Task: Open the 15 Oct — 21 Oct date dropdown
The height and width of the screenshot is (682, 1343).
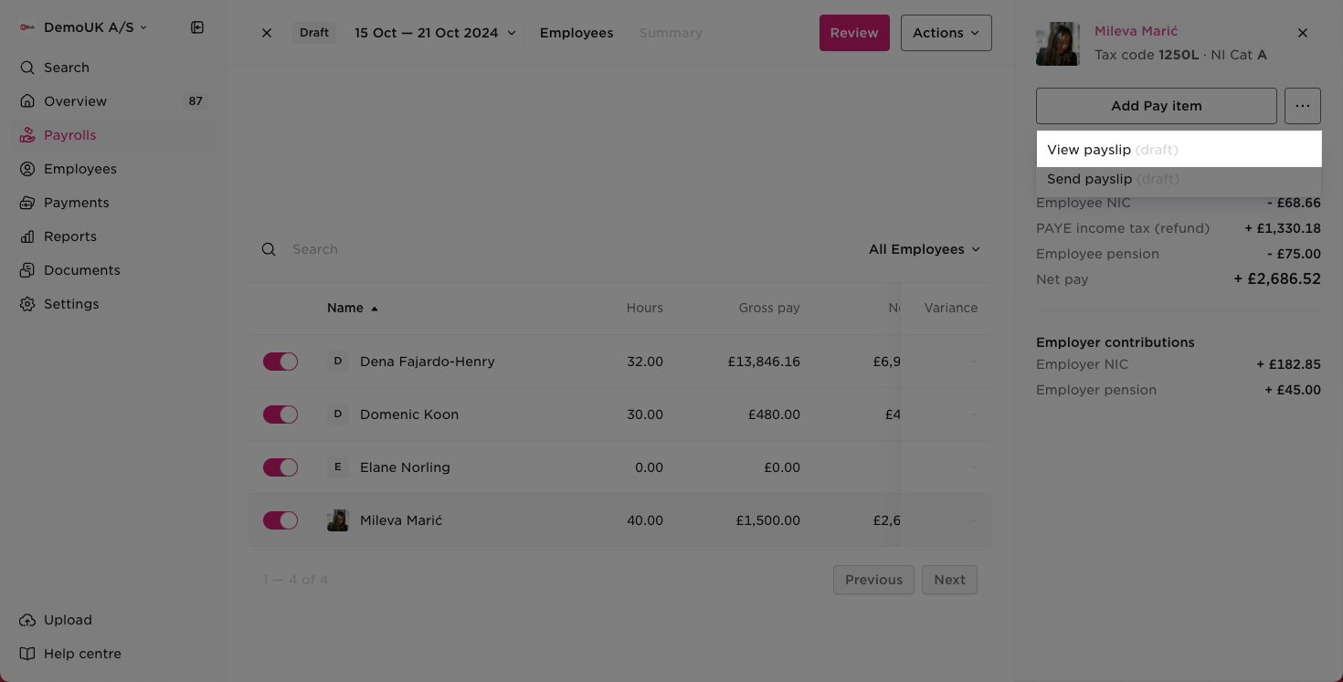Action: point(435,32)
